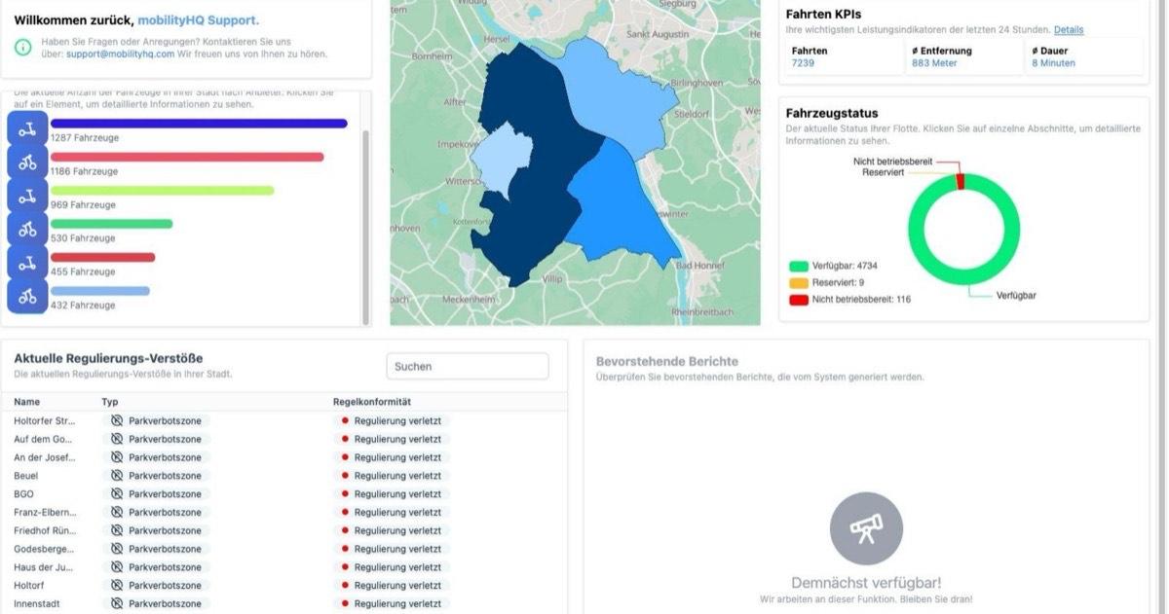This screenshot has height=614, width=1169.
Task: Click the no-parking icon in Auf dem Go row
Action: coord(117,439)
